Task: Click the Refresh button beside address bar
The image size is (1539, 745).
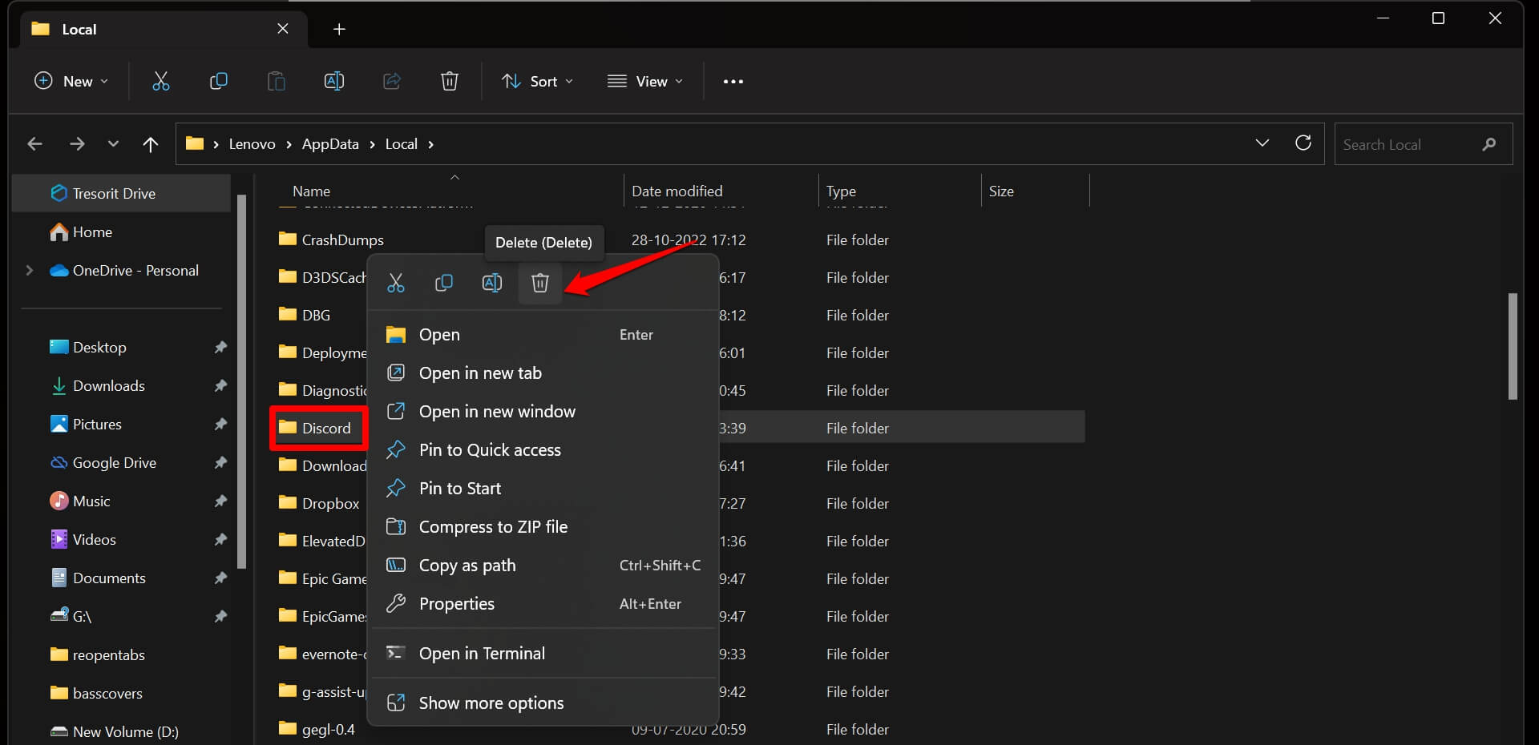Action: 1303,143
